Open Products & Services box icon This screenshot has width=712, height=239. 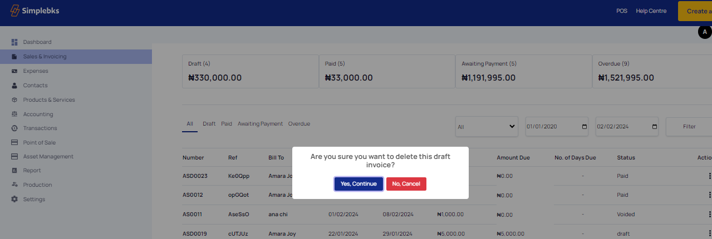(x=14, y=100)
